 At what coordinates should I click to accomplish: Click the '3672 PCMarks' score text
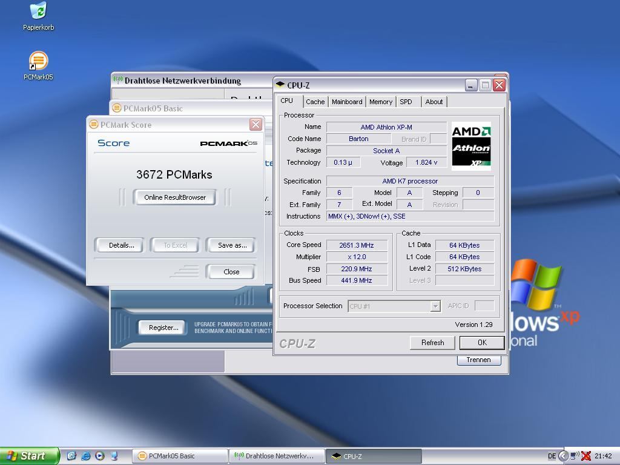pos(174,174)
